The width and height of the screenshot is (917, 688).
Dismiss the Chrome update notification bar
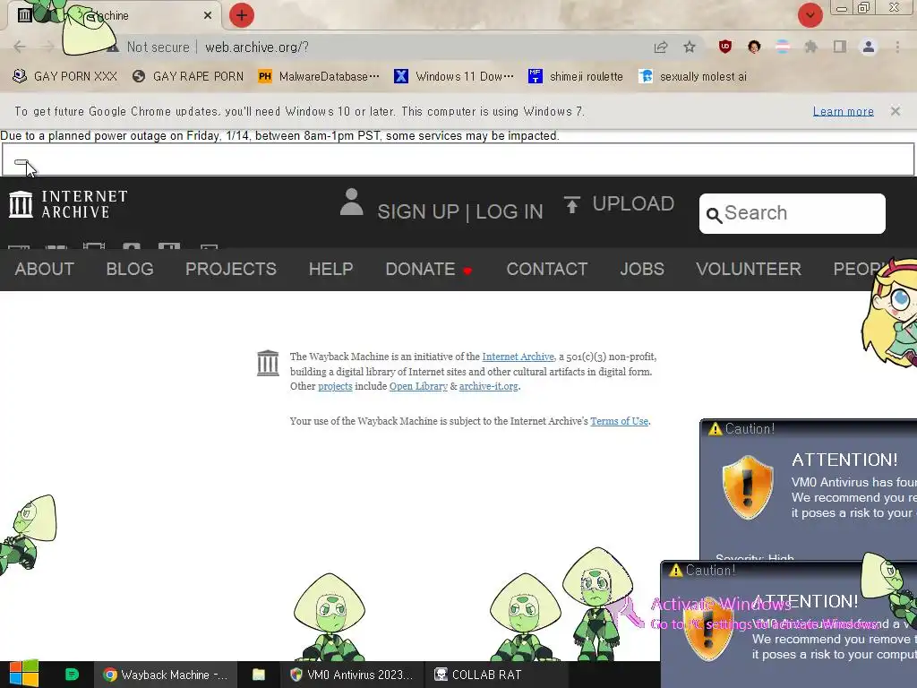tap(895, 110)
